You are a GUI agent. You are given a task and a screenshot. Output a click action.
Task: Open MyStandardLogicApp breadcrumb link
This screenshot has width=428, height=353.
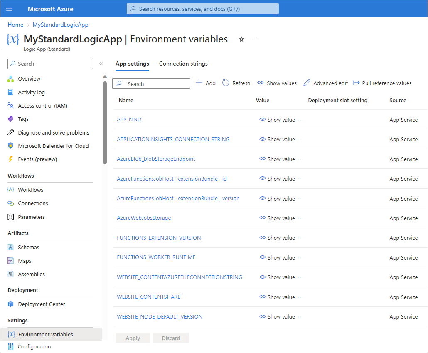tap(61, 25)
